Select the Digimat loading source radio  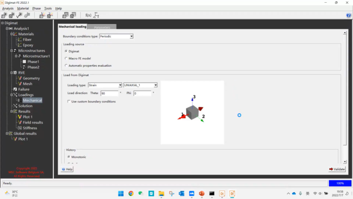66,51
